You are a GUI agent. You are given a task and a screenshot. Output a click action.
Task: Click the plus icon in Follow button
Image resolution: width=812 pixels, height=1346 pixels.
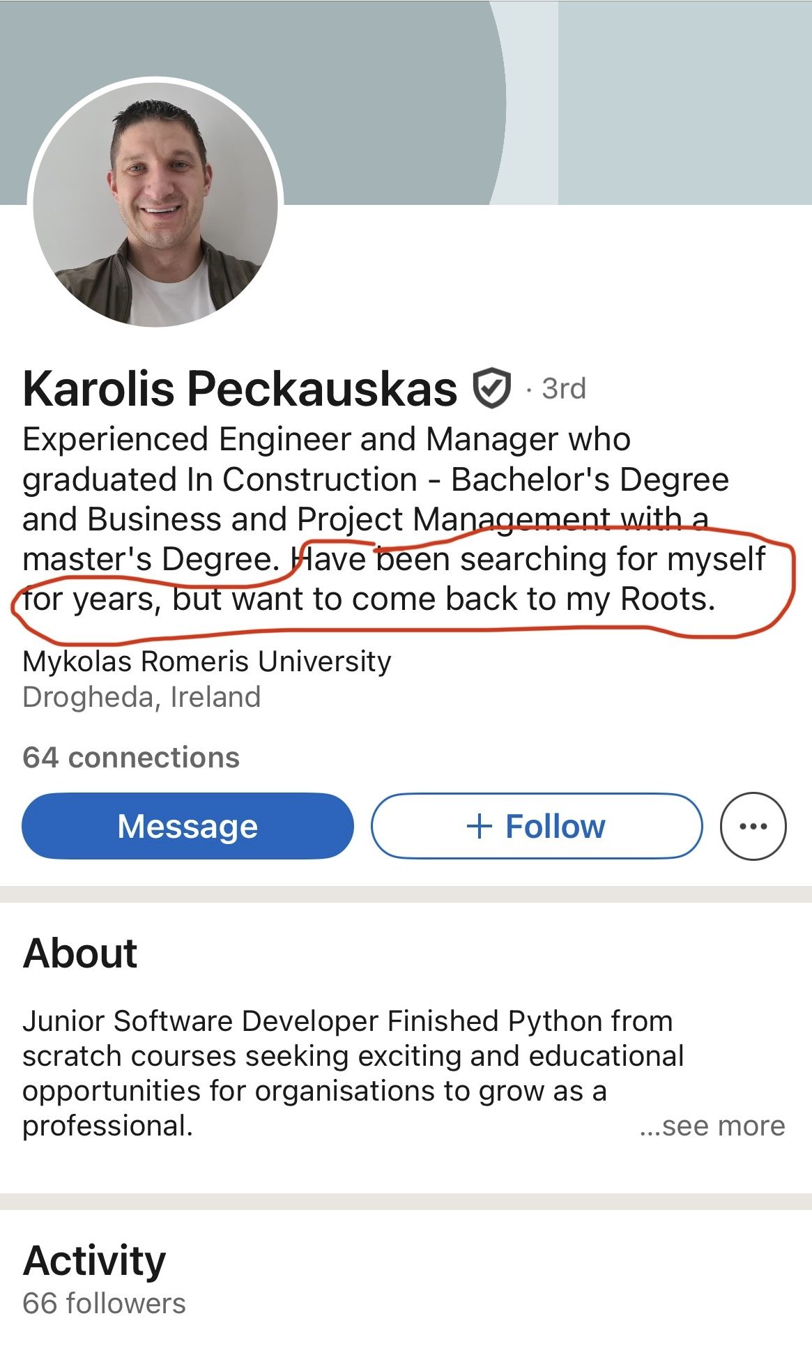(480, 827)
